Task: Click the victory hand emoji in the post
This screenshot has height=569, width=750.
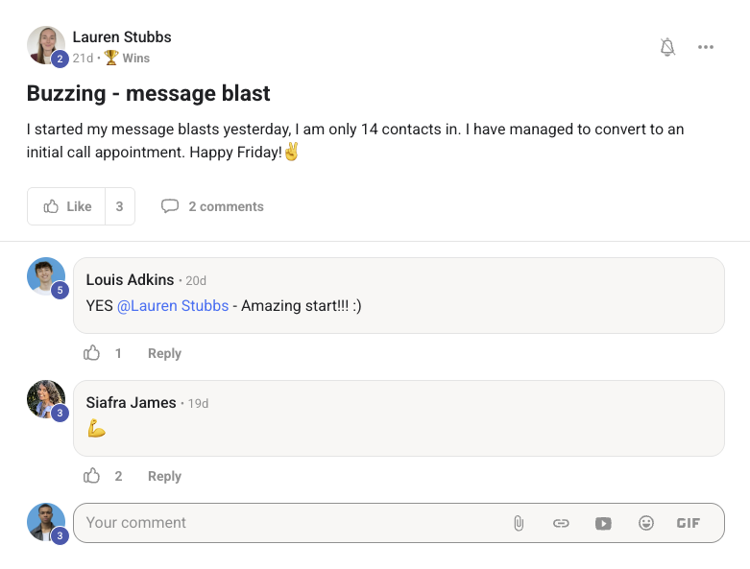Action: coord(291,152)
